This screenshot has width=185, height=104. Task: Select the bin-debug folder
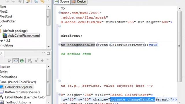pyautogui.click(x=6, y=45)
